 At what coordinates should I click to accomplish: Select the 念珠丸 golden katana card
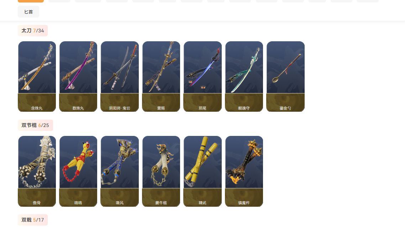click(x=37, y=76)
